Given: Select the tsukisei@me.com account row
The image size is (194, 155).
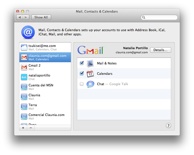Looking at the screenshot, I should (45, 47).
